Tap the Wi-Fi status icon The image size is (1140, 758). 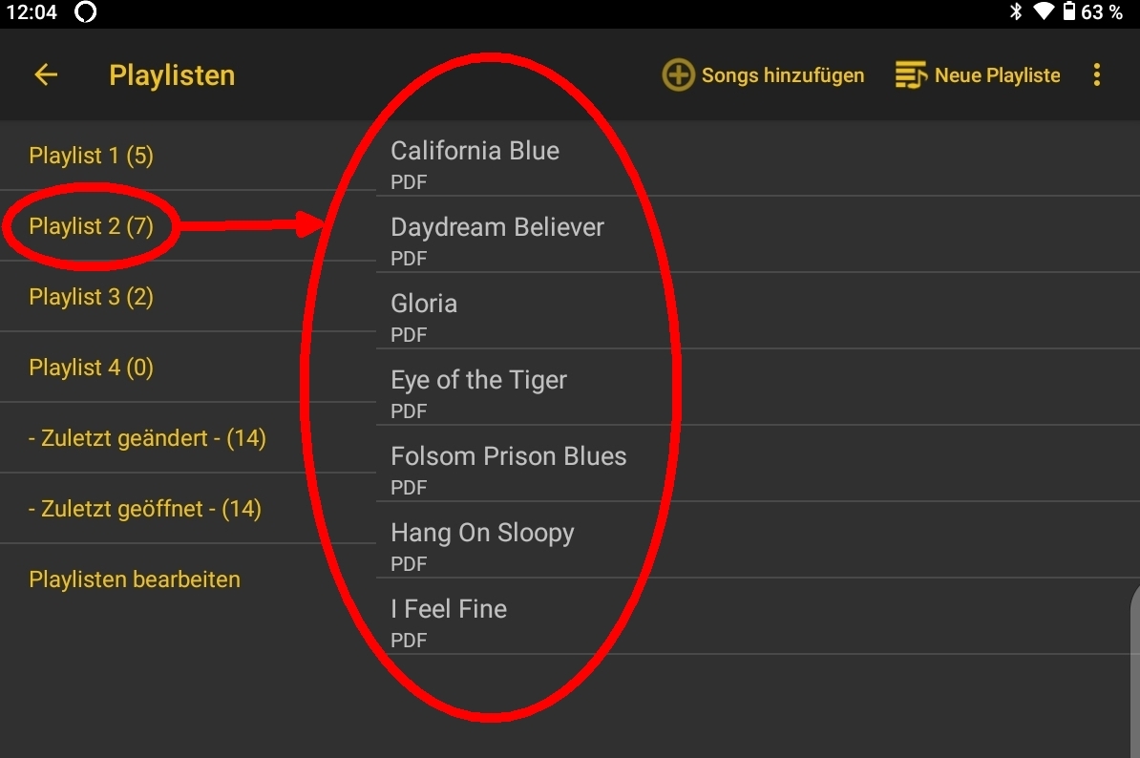click(1043, 12)
